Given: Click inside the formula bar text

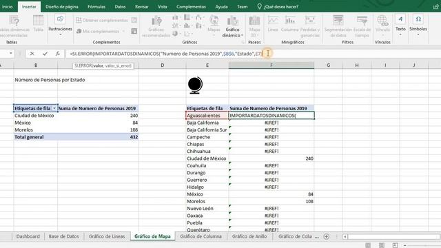Looking at the screenshot, I should tap(166, 54).
